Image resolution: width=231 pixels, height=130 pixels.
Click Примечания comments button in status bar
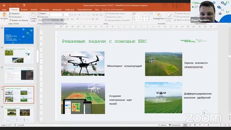[175, 125]
